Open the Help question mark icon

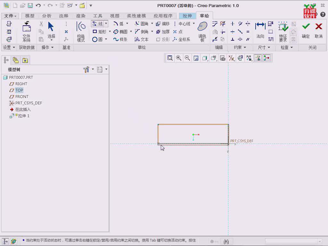coord(323,14)
